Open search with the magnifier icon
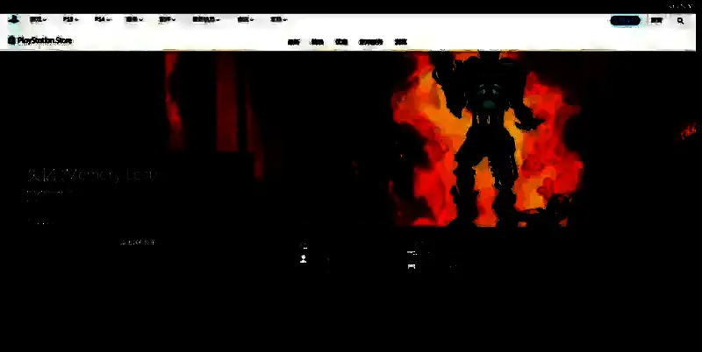 (680, 20)
